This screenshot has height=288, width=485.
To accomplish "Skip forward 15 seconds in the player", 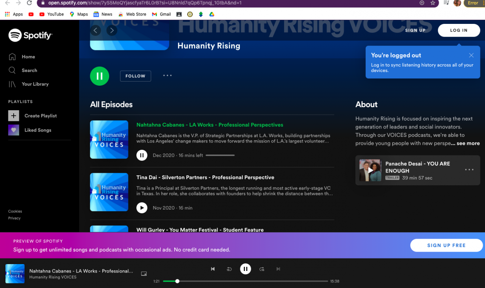I will pos(262,269).
